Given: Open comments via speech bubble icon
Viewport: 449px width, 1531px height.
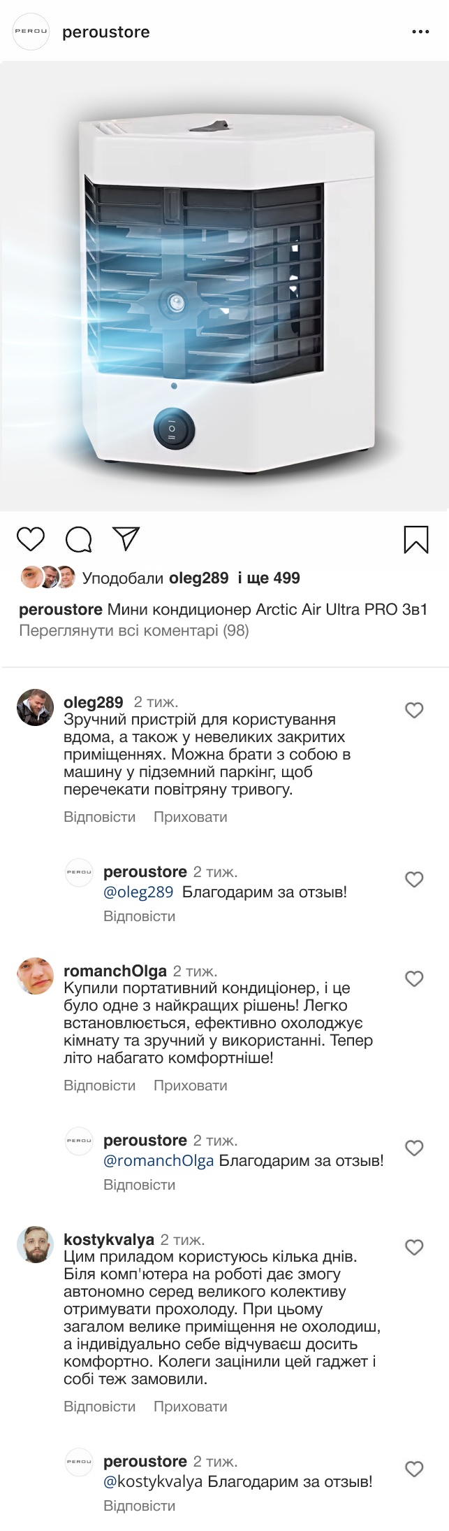Looking at the screenshot, I should 79,539.
